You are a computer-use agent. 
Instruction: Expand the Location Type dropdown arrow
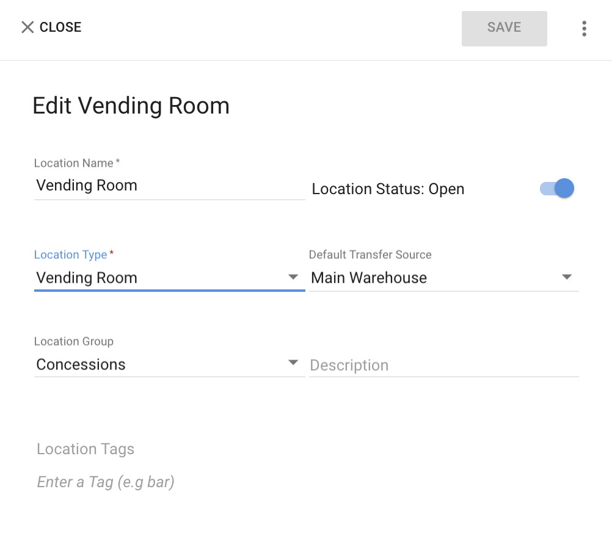pyautogui.click(x=293, y=277)
